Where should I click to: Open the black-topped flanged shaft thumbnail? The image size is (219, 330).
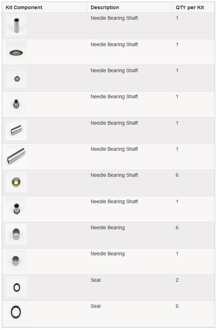(x=16, y=208)
